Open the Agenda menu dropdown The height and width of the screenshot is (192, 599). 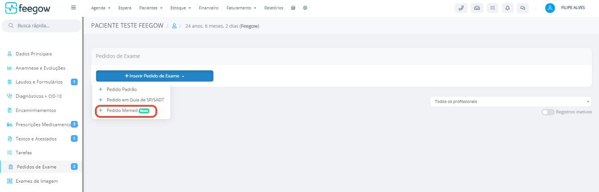(x=101, y=8)
